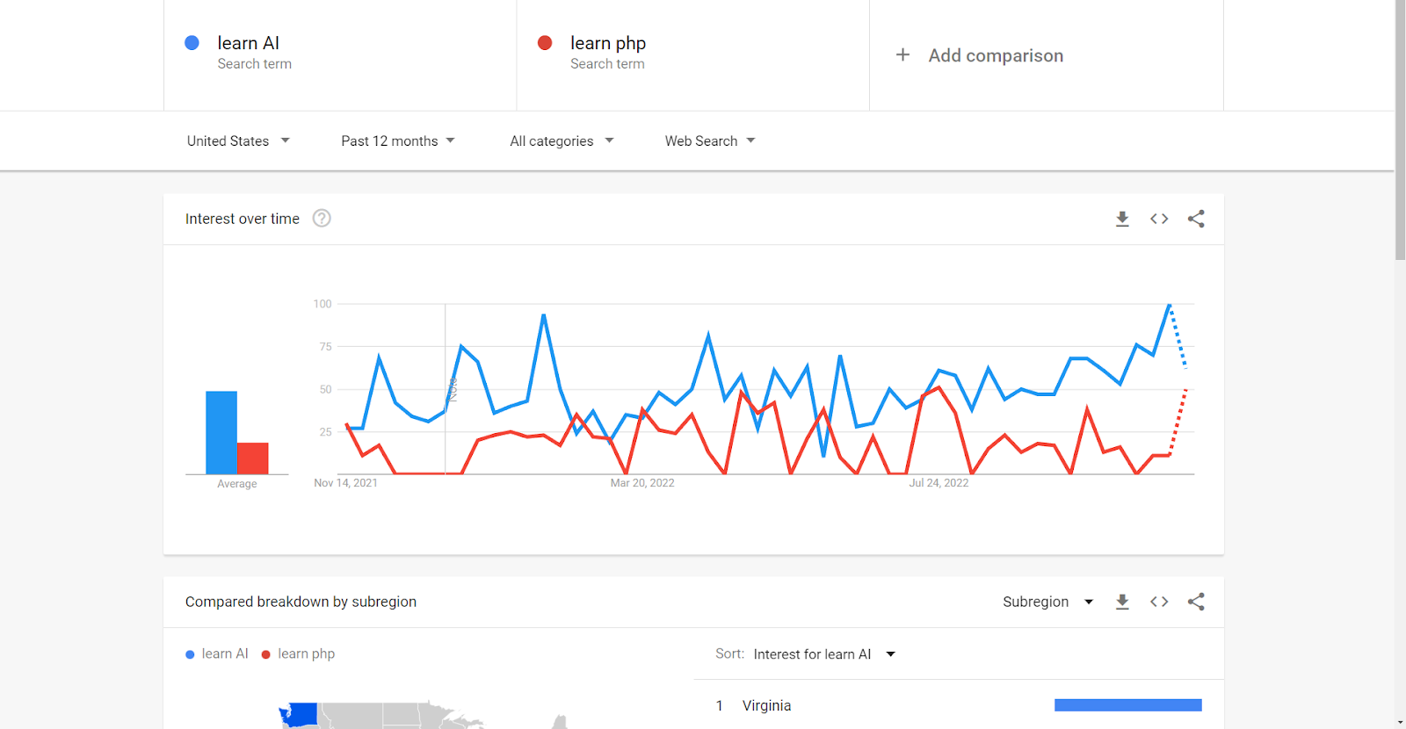Expand the All categories dropdown
The height and width of the screenshot is (729, 1406).
tap(562, 141)
